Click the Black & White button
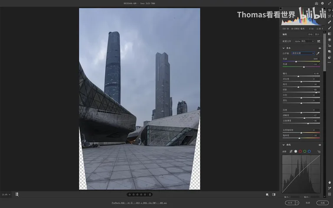Viewport: 333px width, 208px height. point(317,34)
